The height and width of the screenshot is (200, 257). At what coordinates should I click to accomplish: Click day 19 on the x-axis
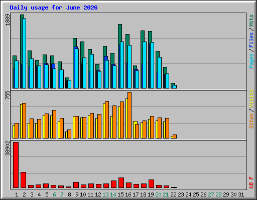point(151,194)
